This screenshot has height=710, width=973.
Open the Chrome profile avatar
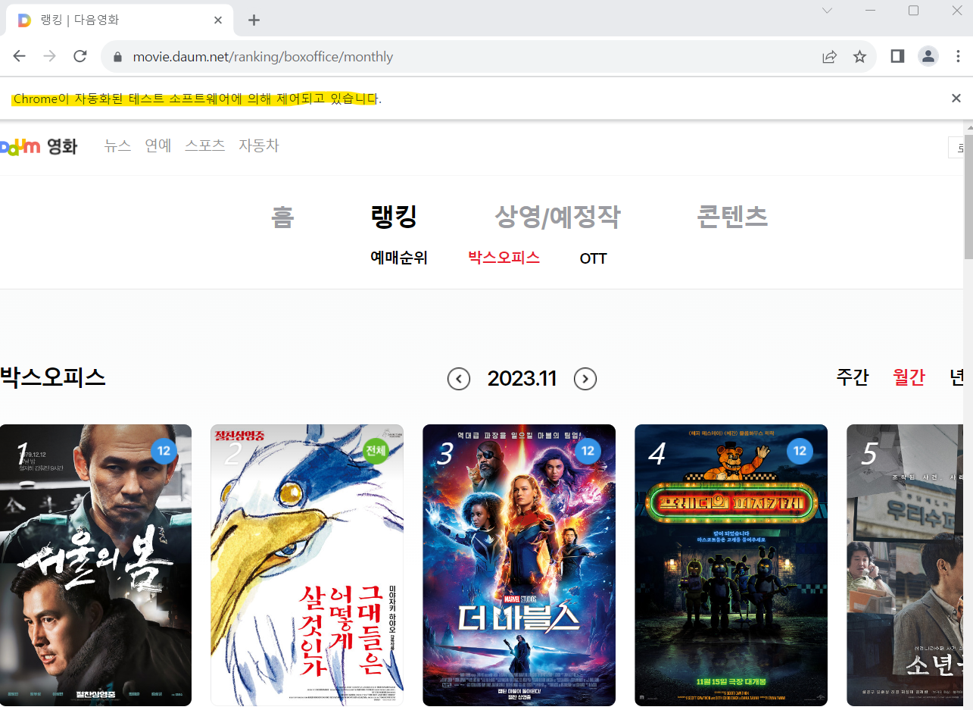point(928,57)
